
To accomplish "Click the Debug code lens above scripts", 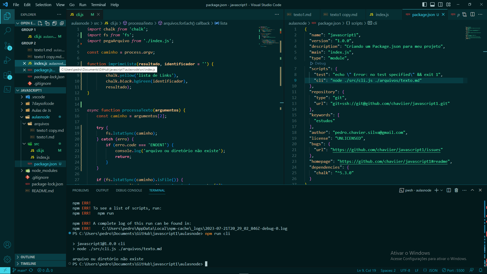I will point(318,63).
